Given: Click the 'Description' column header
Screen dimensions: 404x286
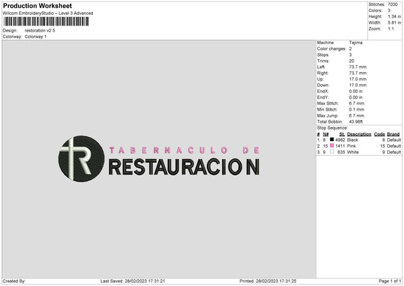Looking at the screenshot, I should (359, 134).
